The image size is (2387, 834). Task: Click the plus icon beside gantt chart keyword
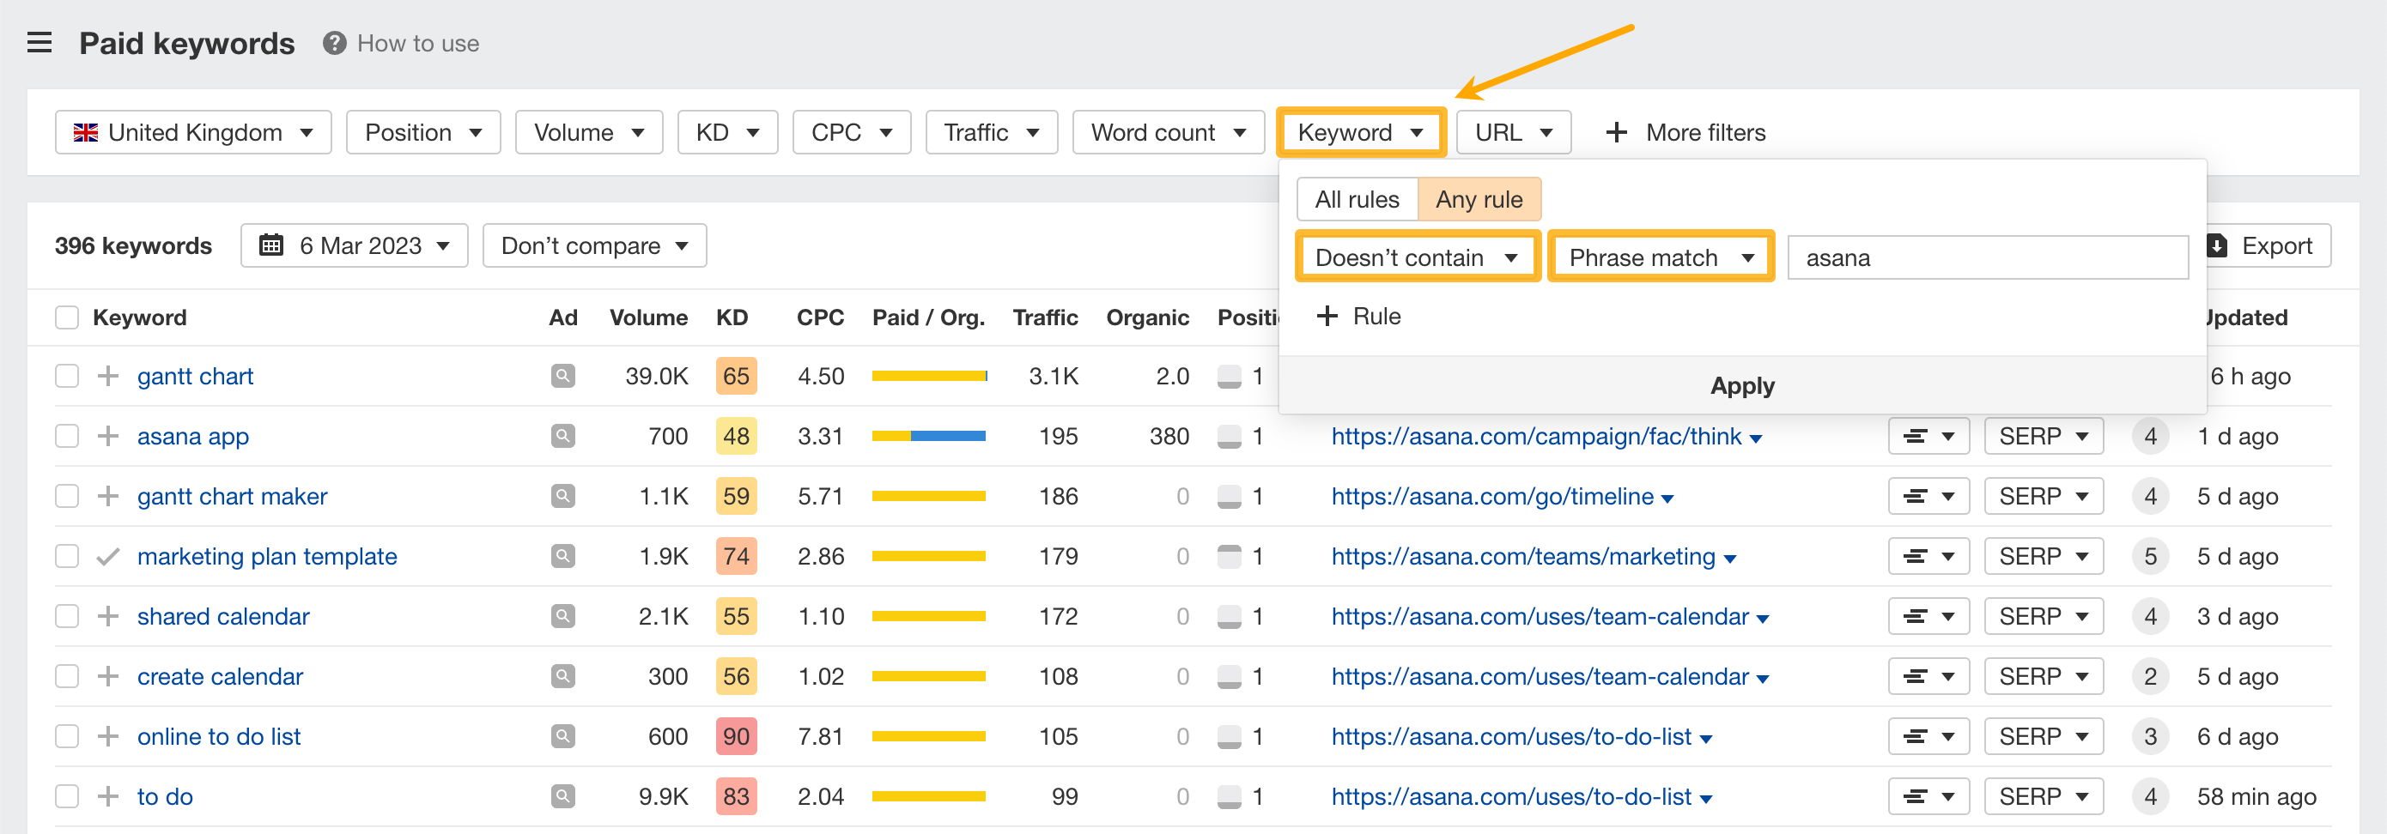(108, 376)
